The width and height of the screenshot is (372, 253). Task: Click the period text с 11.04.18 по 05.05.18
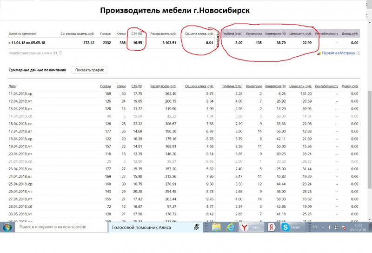[x=27, y=43]
